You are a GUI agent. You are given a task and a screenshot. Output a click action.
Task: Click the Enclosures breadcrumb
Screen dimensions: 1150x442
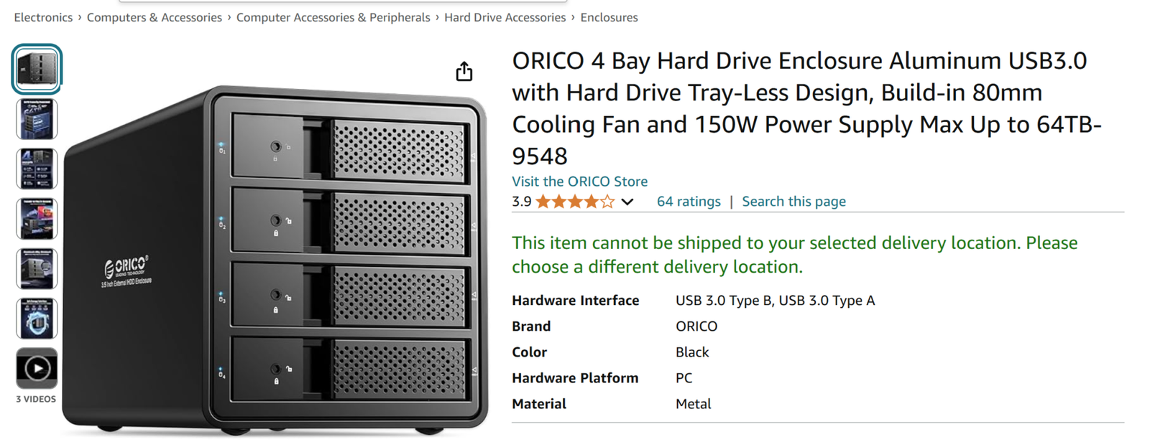609,17
